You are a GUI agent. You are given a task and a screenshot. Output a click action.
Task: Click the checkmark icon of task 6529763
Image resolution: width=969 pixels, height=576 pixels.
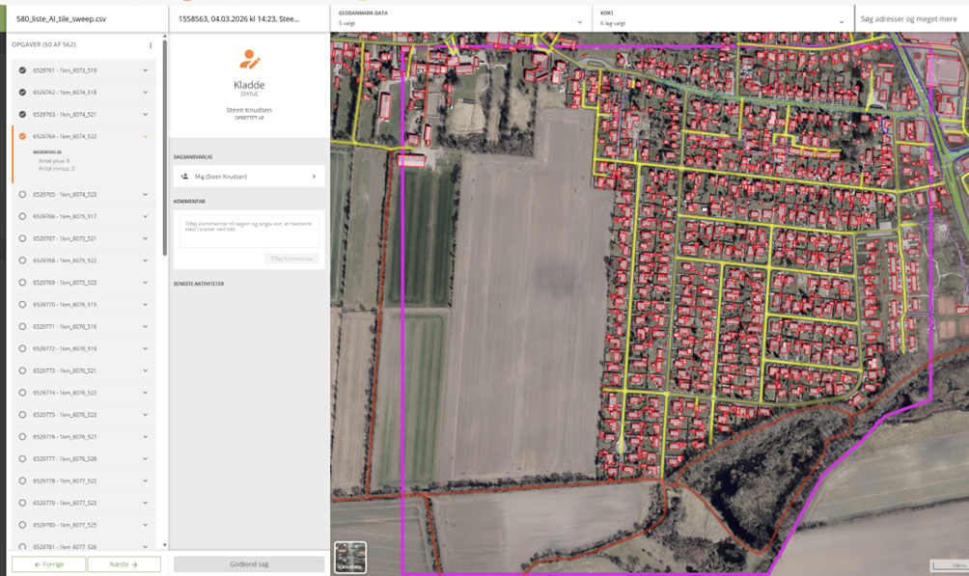point(22,115)
